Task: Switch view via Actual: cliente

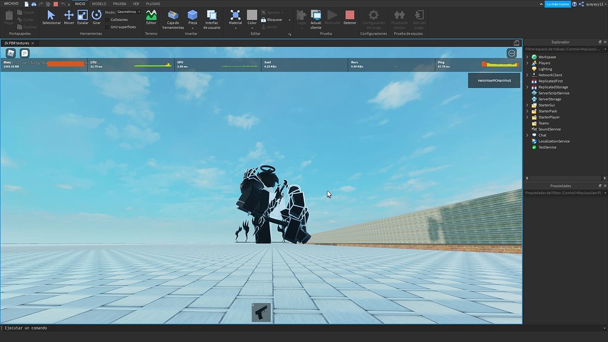Action: (315, 19)
